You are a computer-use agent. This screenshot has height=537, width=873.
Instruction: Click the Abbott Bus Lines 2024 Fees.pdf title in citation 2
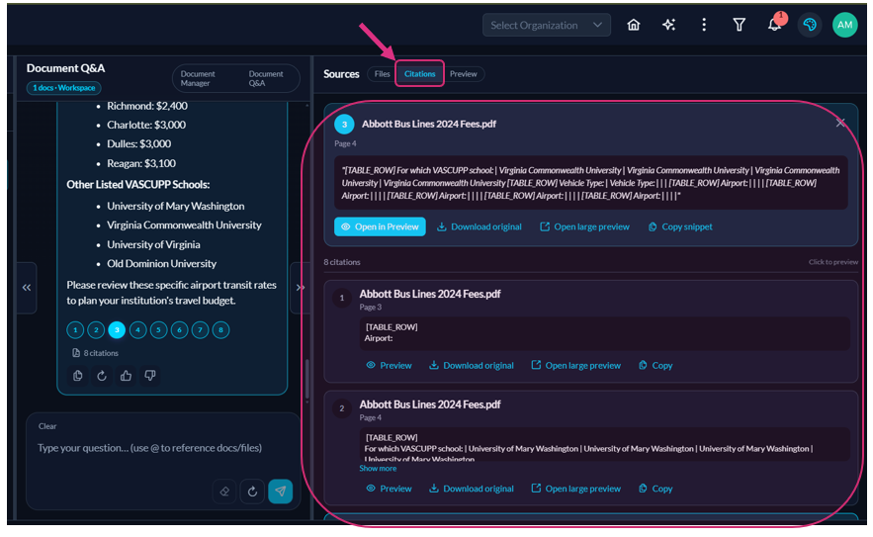click(x=430, y=404)
